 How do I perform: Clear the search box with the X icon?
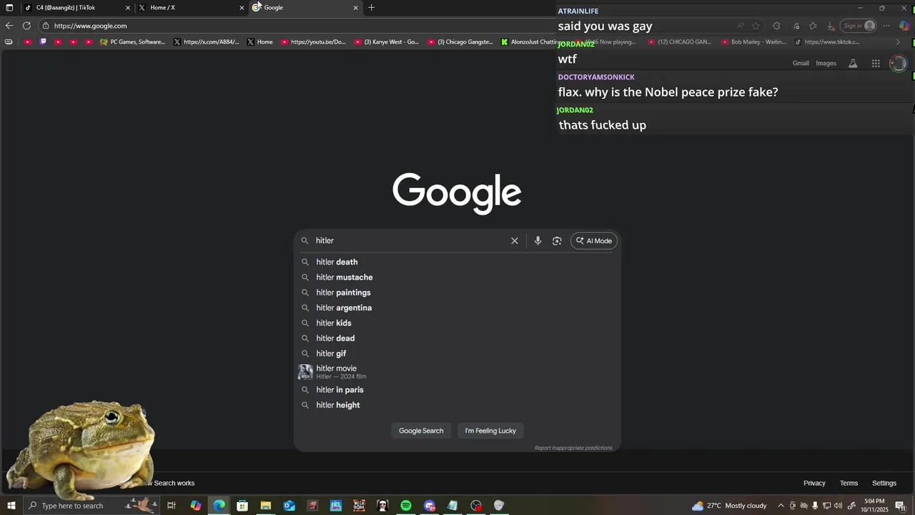click(515, 241)
